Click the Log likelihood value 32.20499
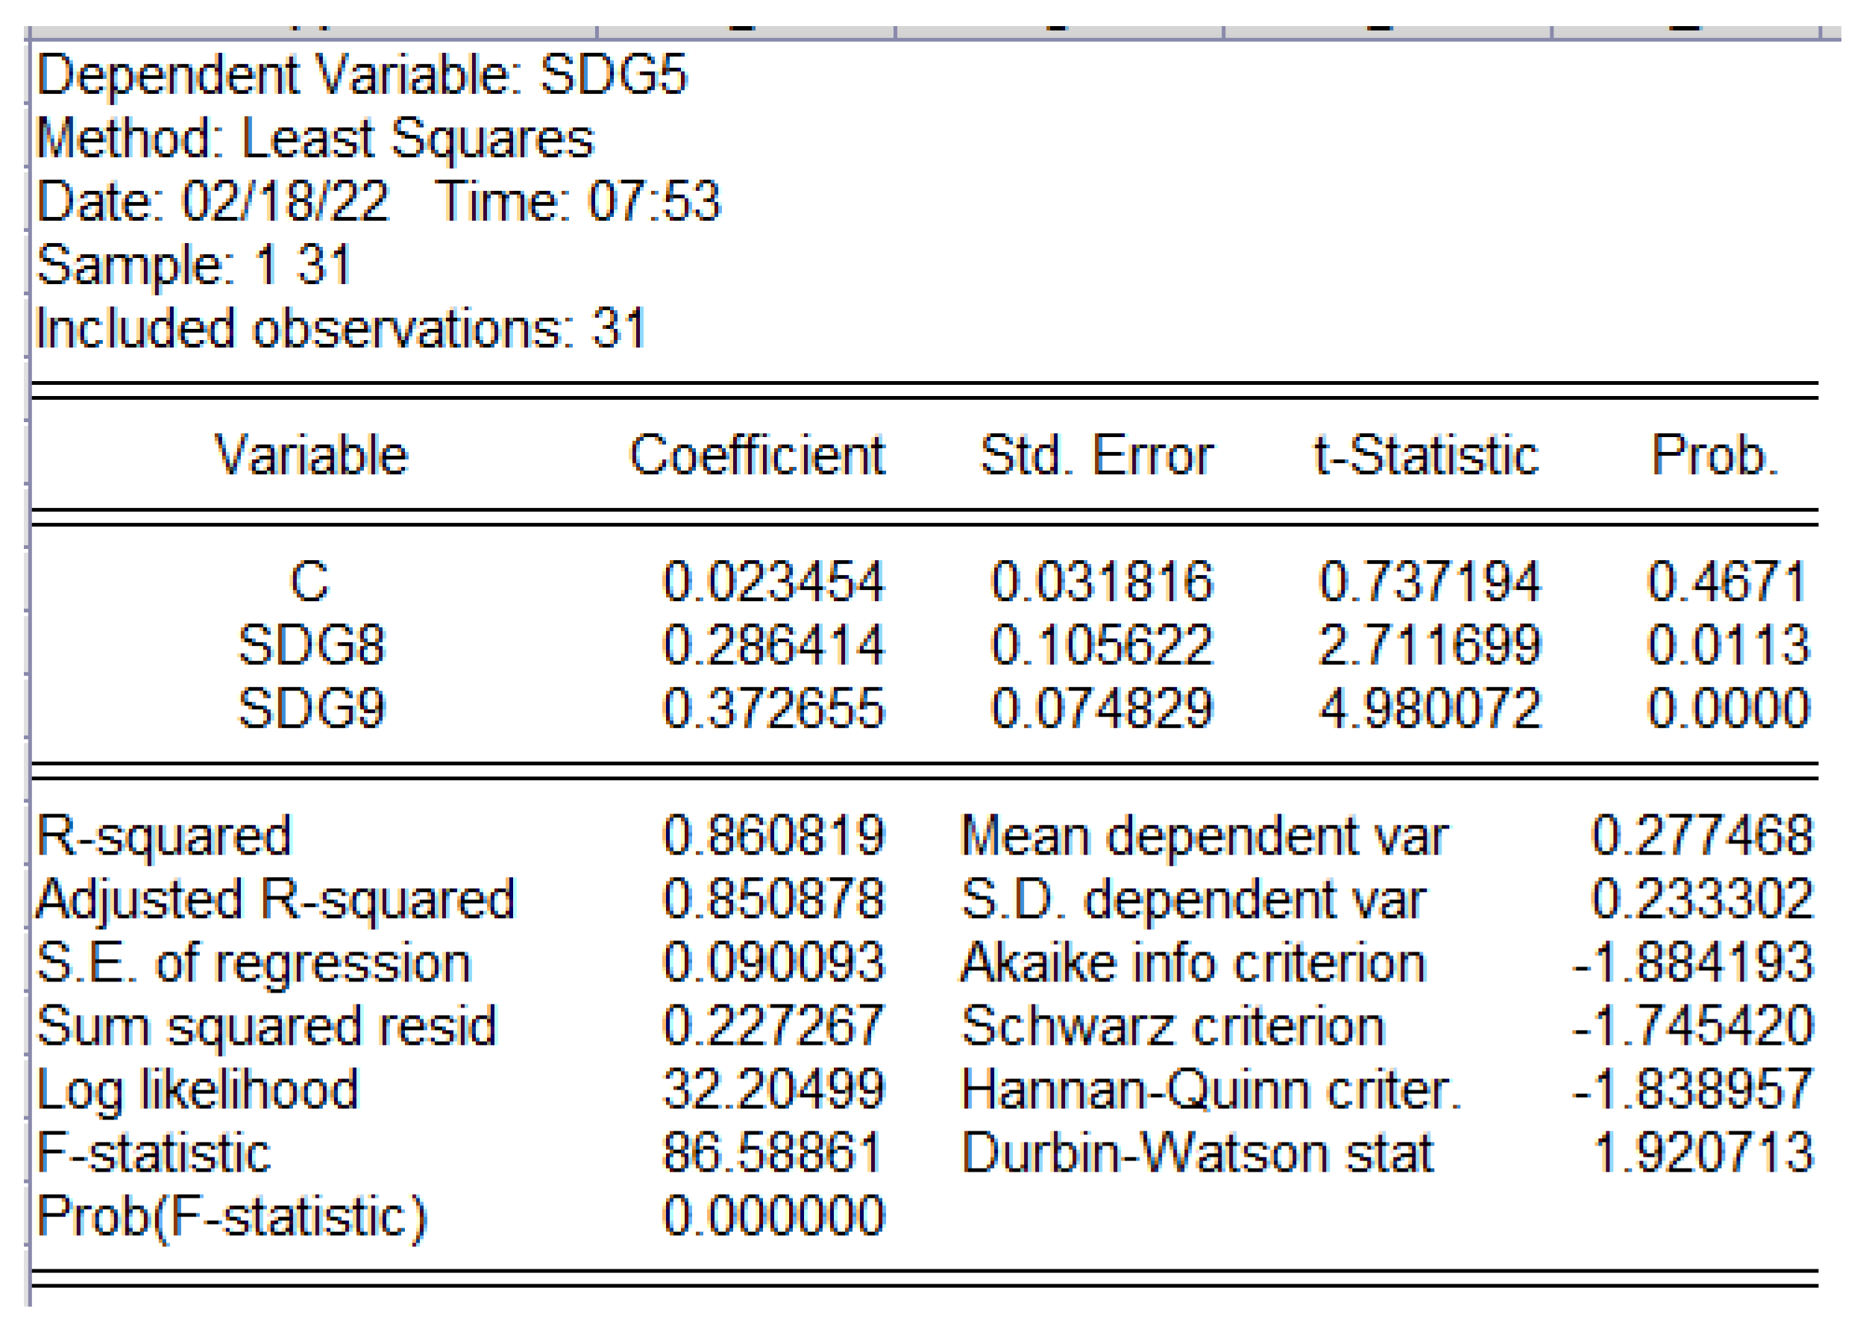 pyautogui.click(x=773, y=1089)
